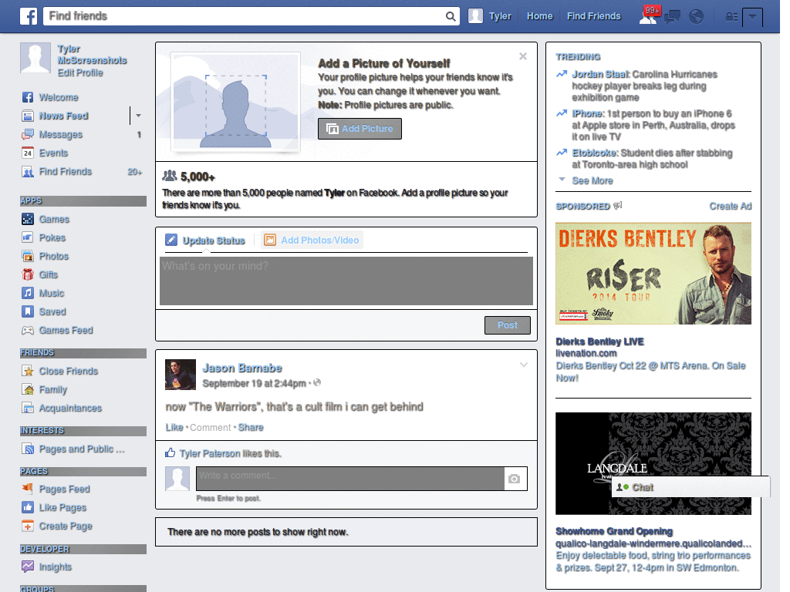
Task: Click Tyler McScreenshots sidebar avatar
Action: coord(35,58)
